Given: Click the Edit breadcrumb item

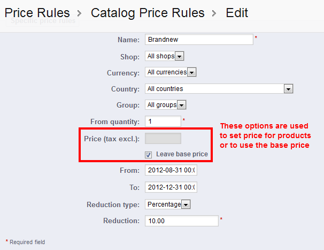Looking at the screenshot, I should coord(237,12).
